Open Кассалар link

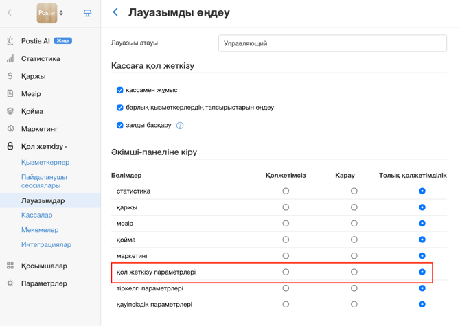[x=36, y=216]
